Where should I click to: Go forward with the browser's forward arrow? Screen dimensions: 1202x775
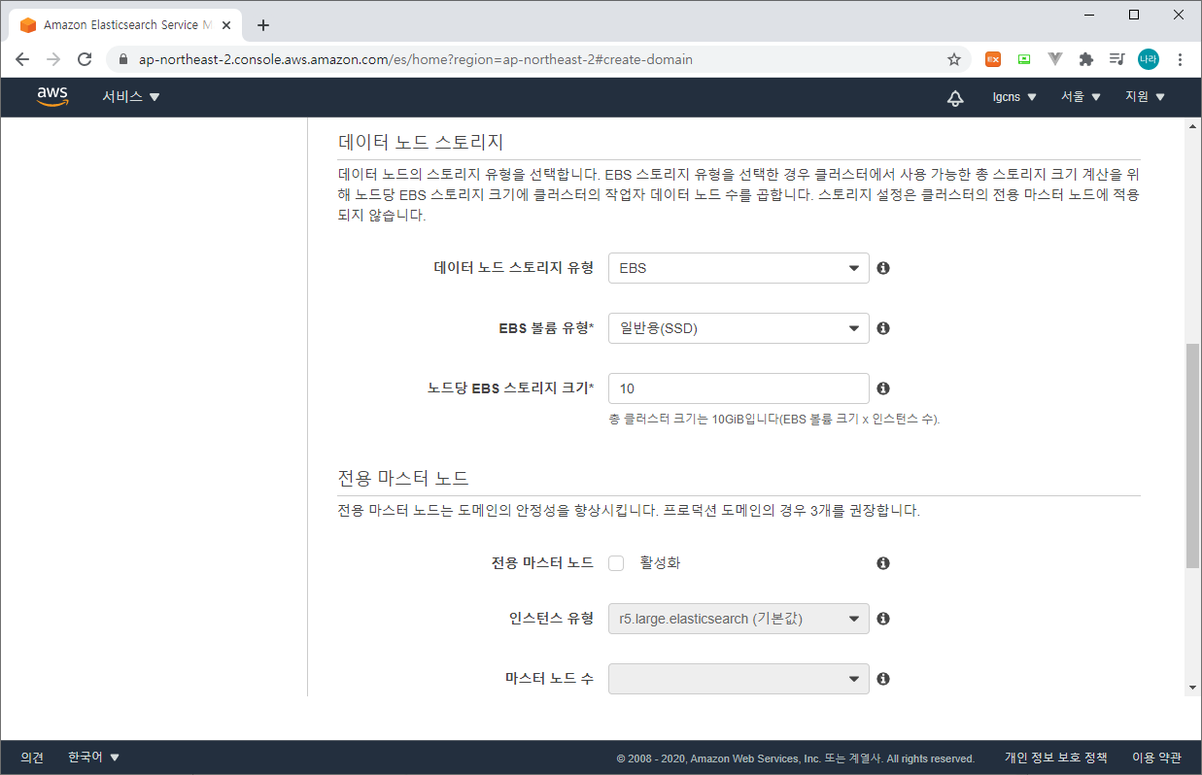tap(53, 59)
